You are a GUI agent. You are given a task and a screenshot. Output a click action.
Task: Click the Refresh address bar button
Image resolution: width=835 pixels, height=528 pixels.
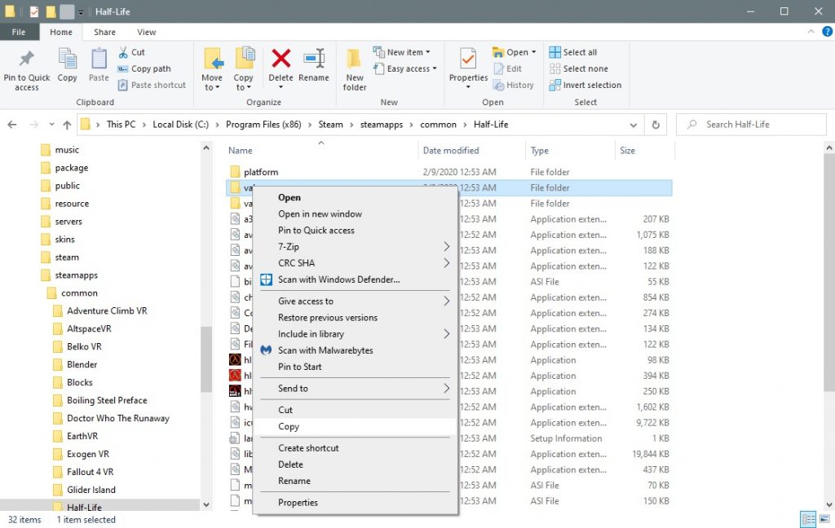tap(656, 125)
